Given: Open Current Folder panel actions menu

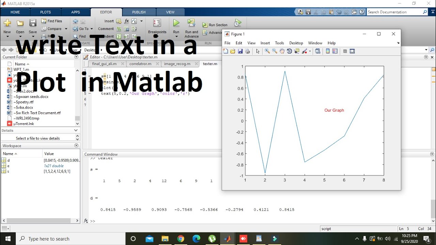Looking at the screenshot, I should pos(76,57).
